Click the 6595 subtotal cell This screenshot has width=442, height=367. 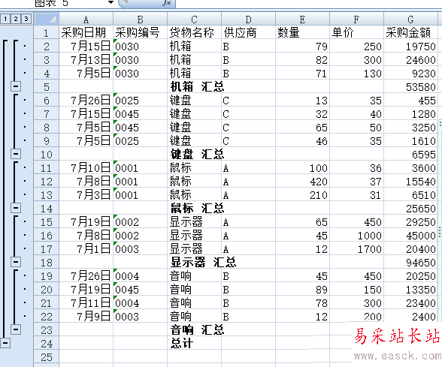(x=410, y=155)
